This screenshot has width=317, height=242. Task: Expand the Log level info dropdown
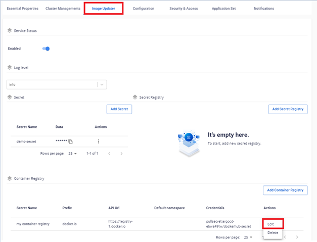(x=102, y=85)
